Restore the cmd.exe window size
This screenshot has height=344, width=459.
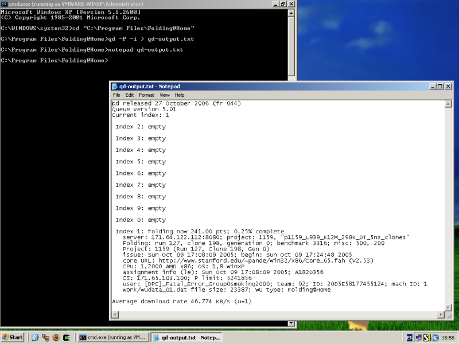[283, 4]
